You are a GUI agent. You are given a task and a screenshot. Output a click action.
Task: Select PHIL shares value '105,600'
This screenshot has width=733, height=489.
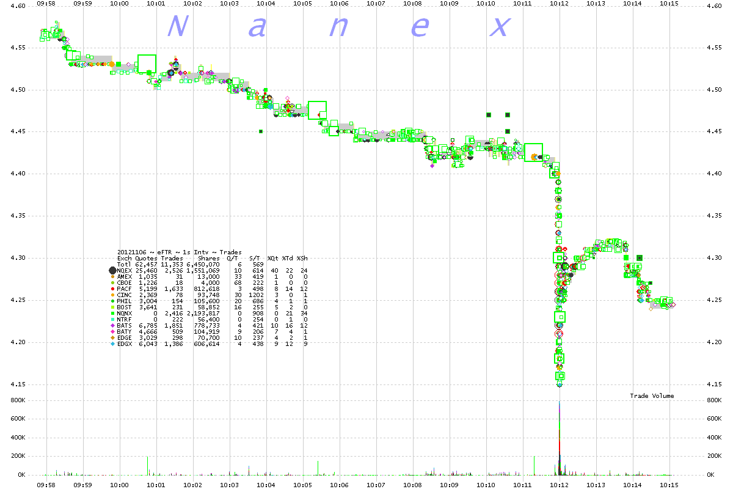208,301
